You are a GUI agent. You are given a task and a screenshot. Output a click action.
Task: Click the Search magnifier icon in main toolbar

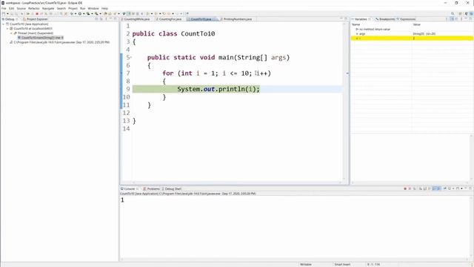point(453,13)
